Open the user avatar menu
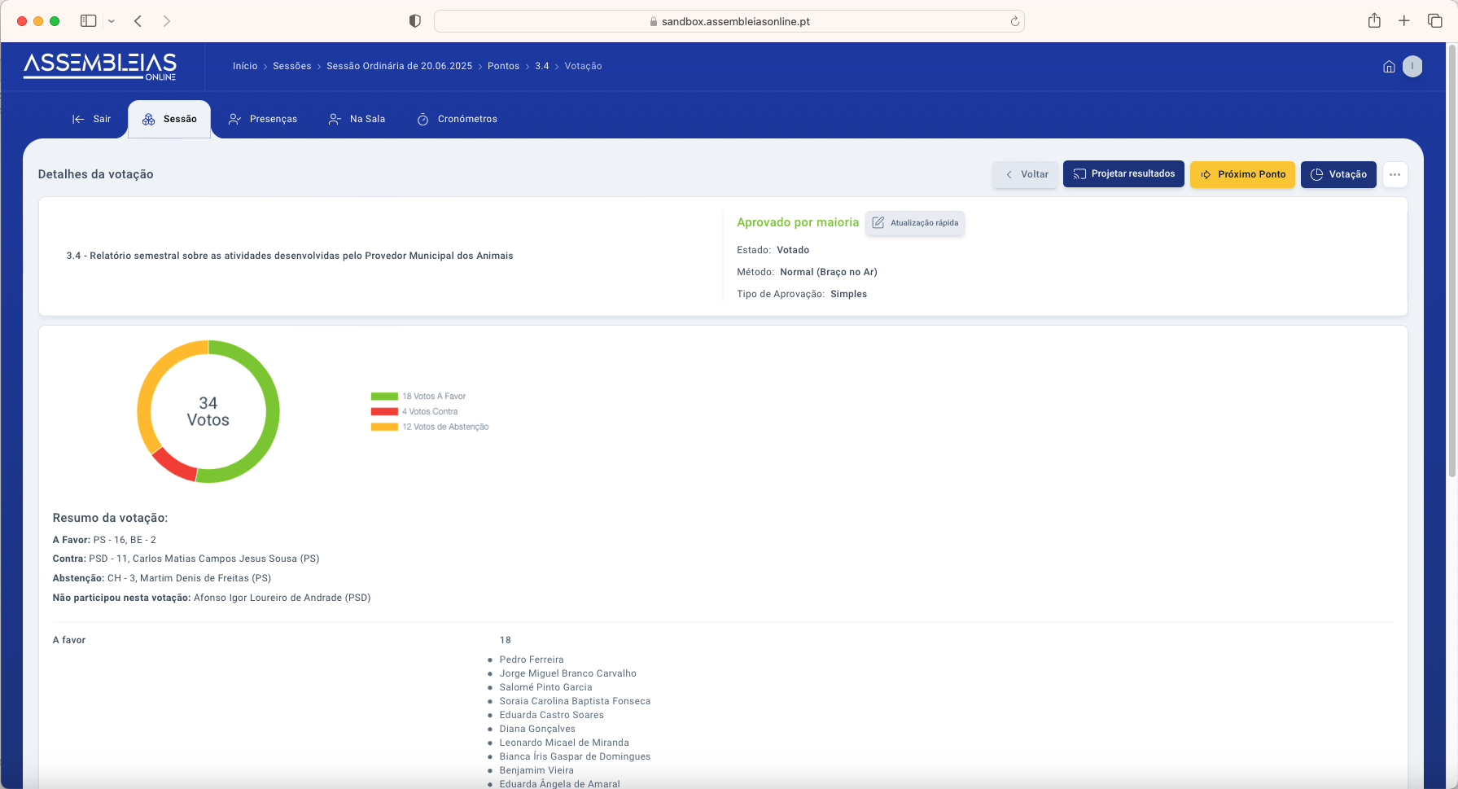This screenshot has height=789, width=1458. click(1412, 67)
